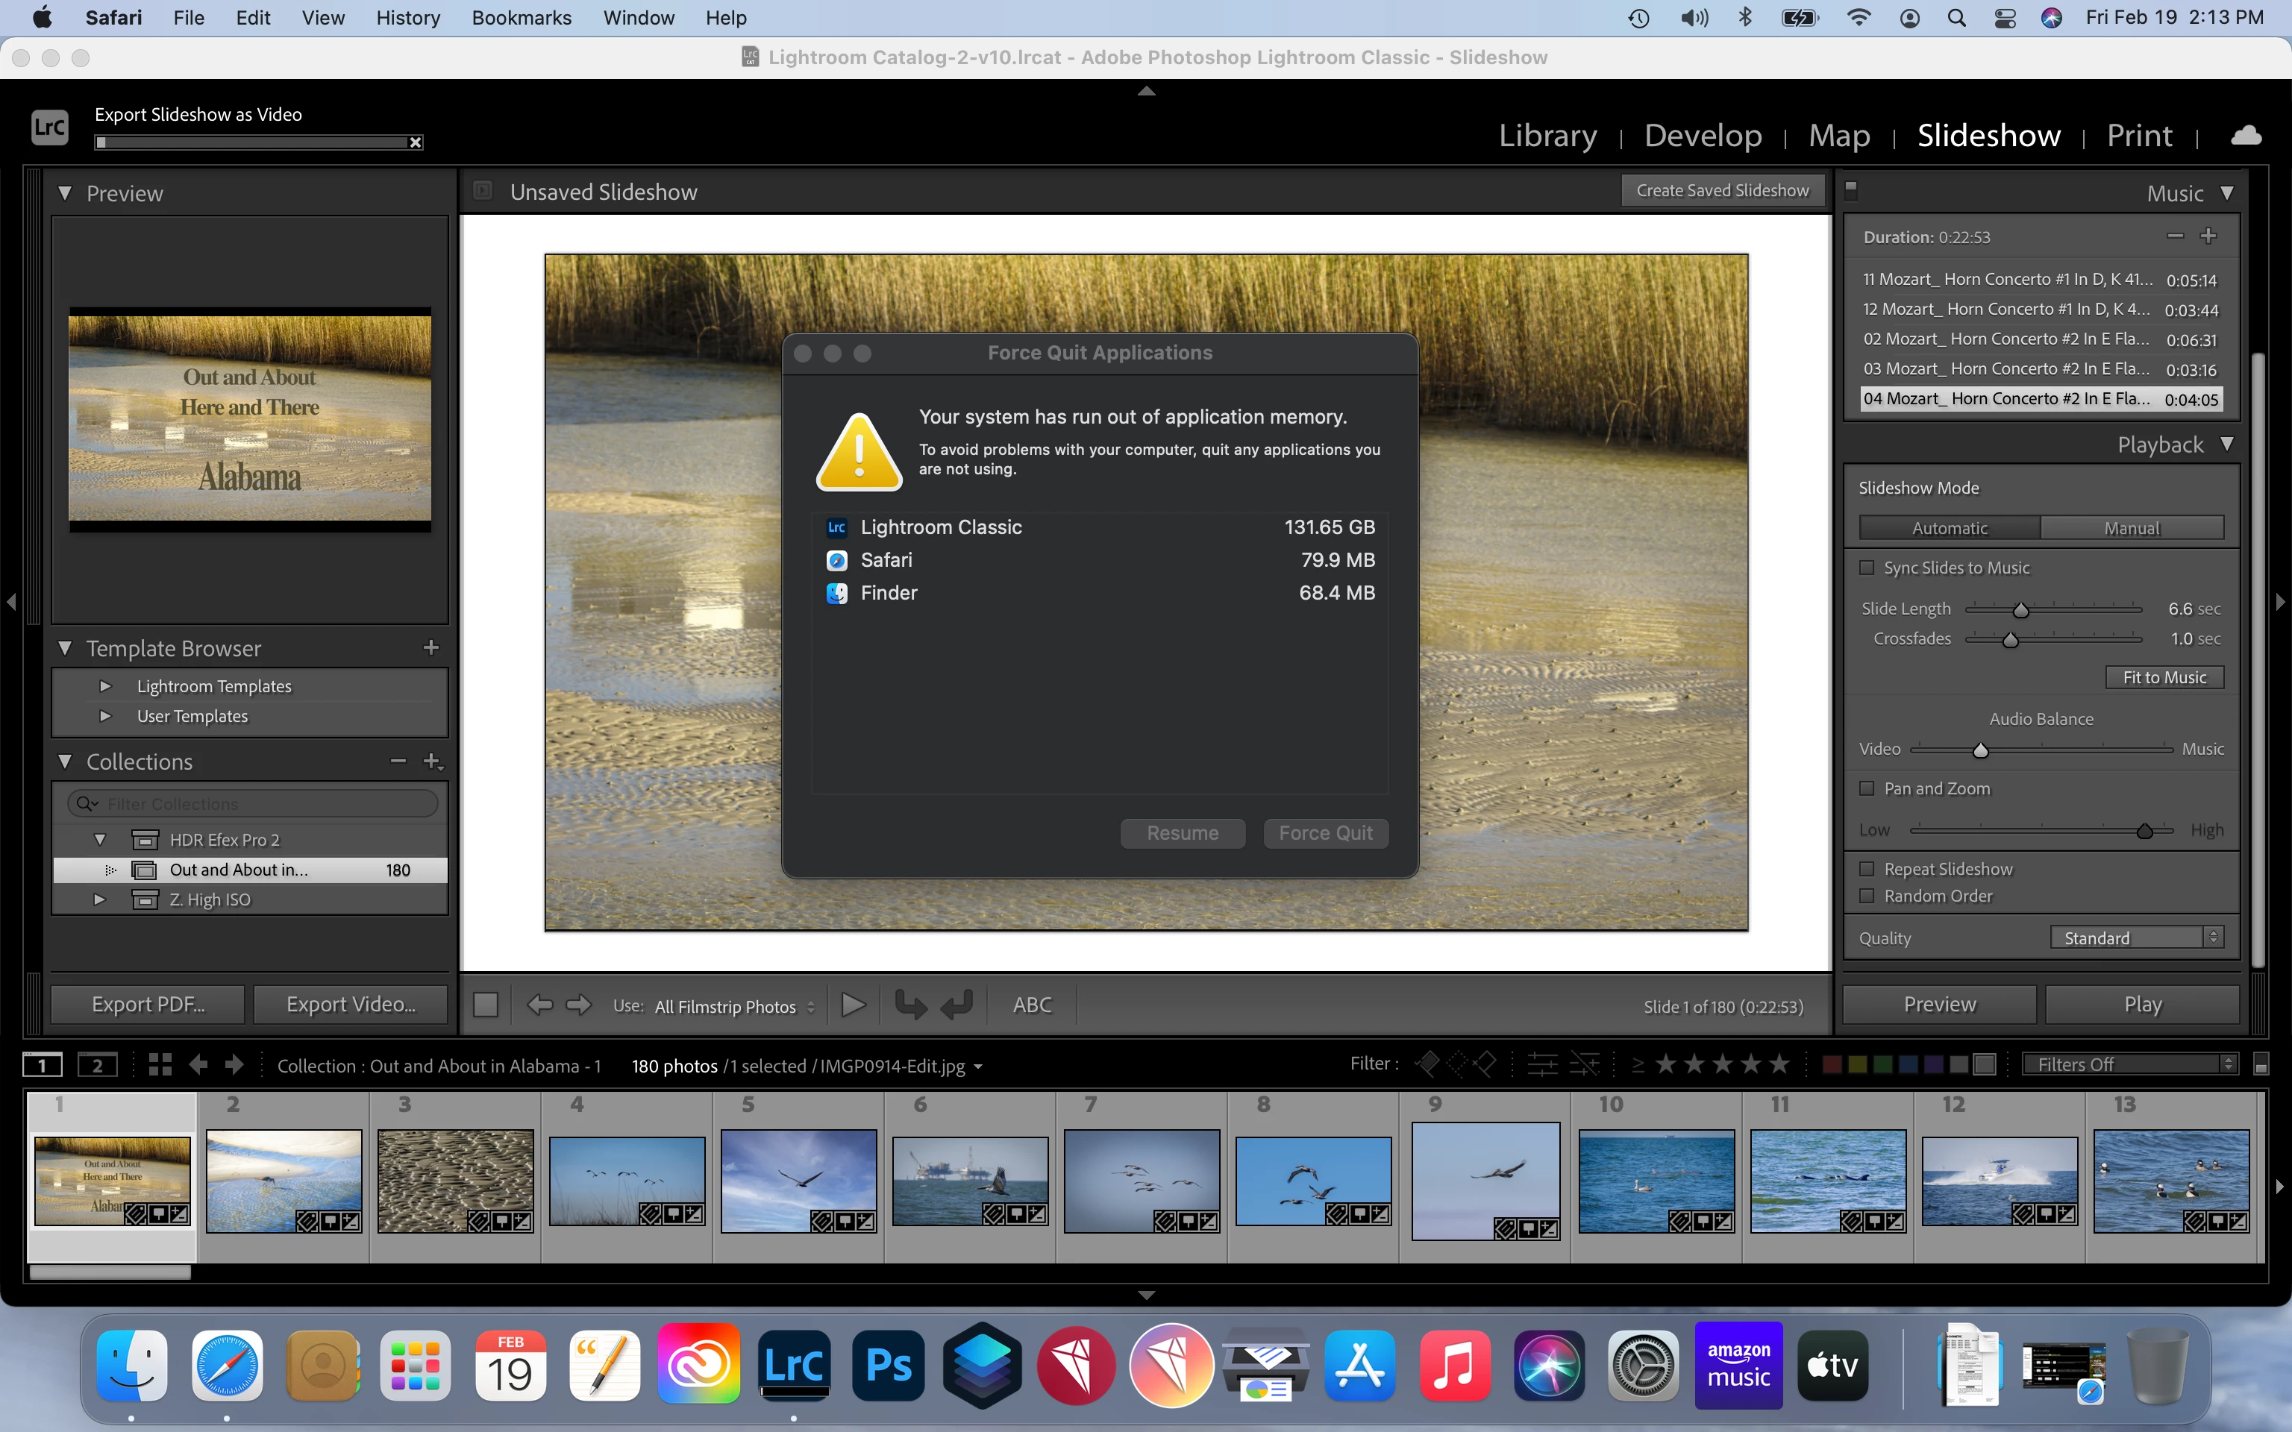Viewport: 2292px width, 1432px height.
Task: Click the stop slideshow square icon
Action: [485, 1005]
